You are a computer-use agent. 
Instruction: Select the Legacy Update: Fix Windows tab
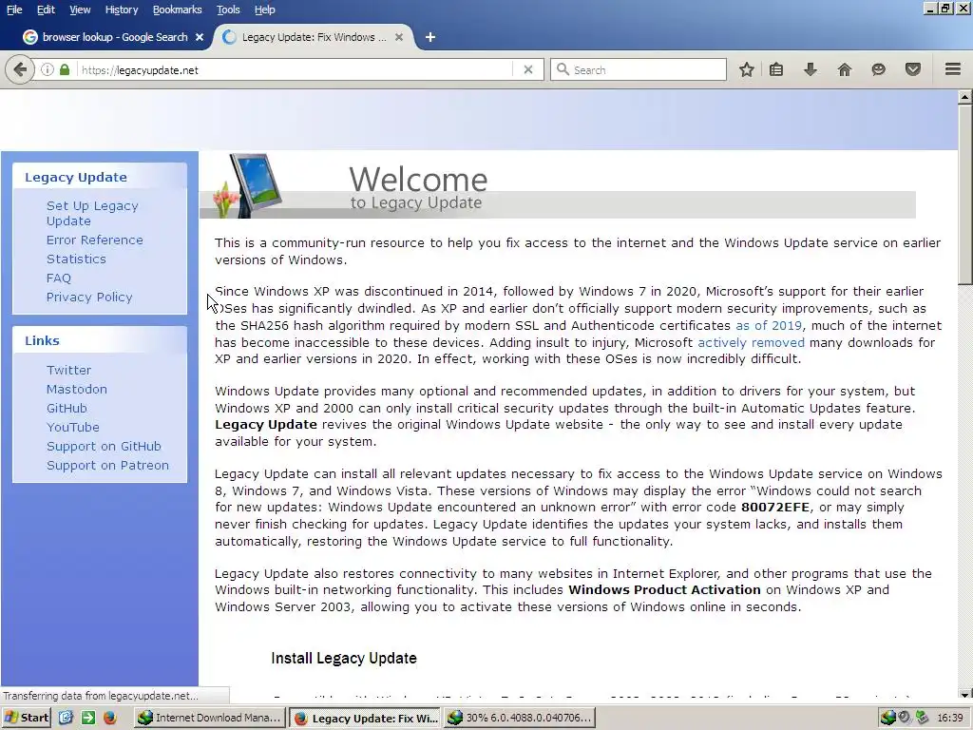tap(314, 37)
